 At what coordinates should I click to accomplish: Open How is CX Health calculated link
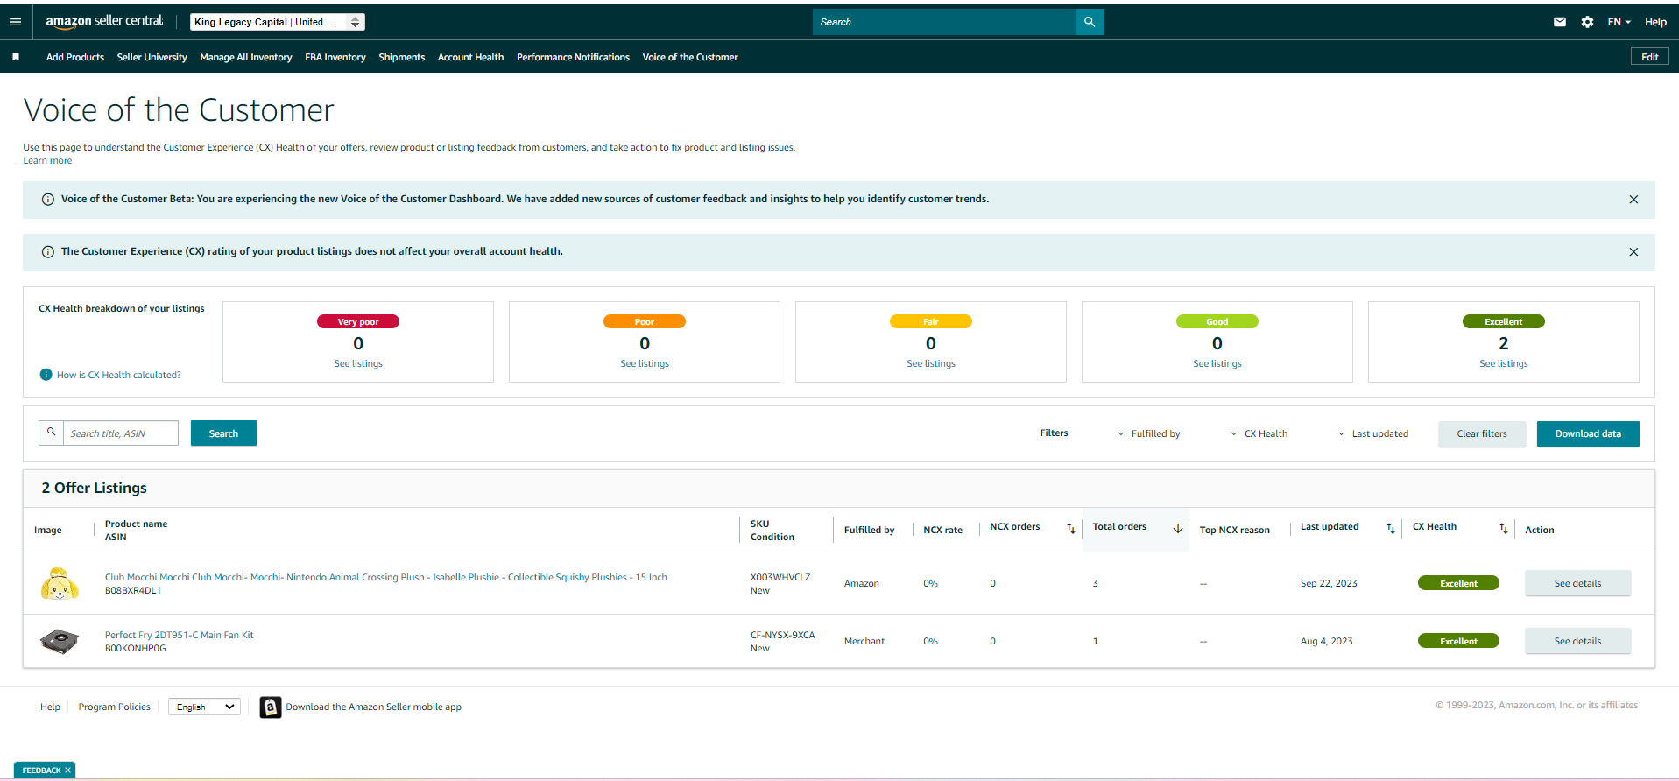pyautogui.click(x=119, y=375)
